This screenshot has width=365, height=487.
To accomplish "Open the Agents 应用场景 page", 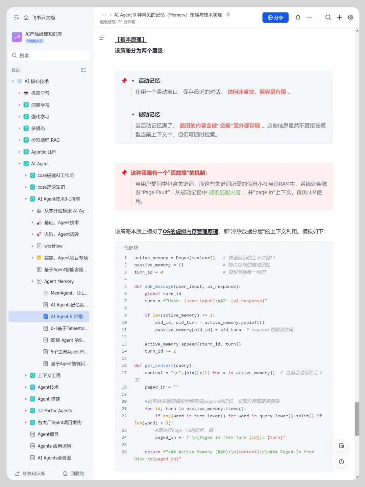I will coord(54,446).
